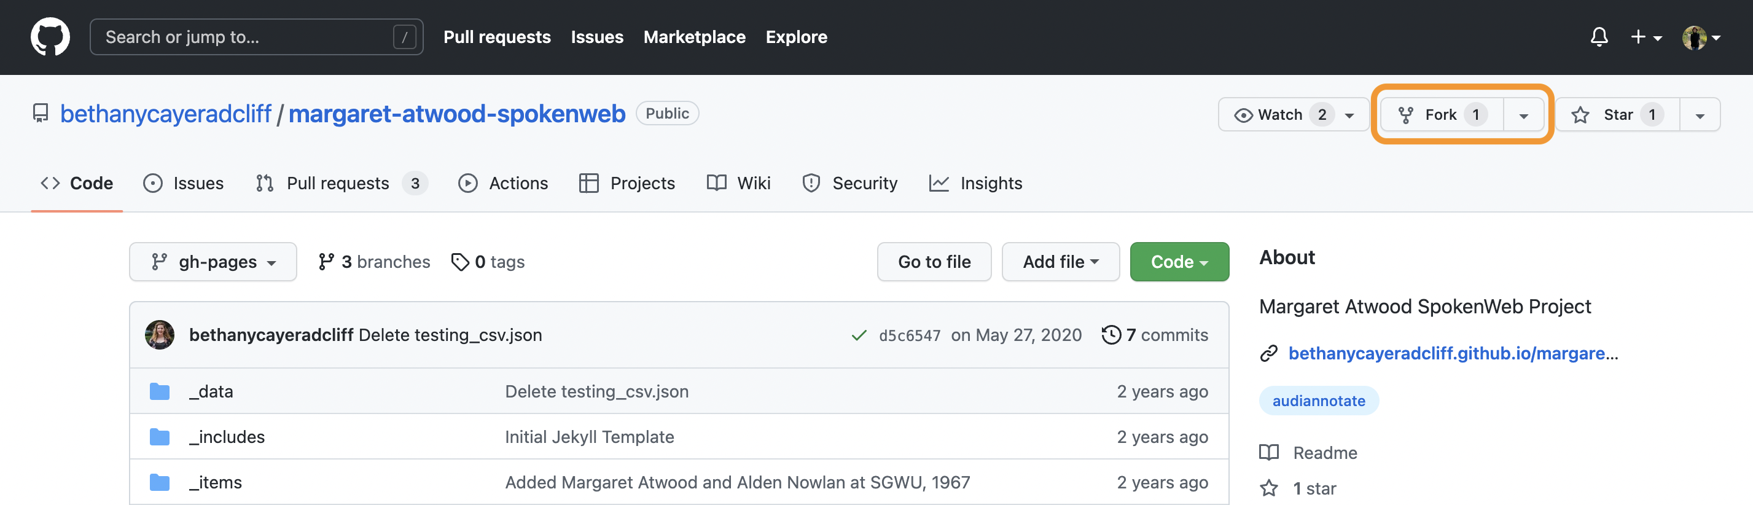The image size is (1753, 505).
Task: Select the Code tab
Action: 77,183
